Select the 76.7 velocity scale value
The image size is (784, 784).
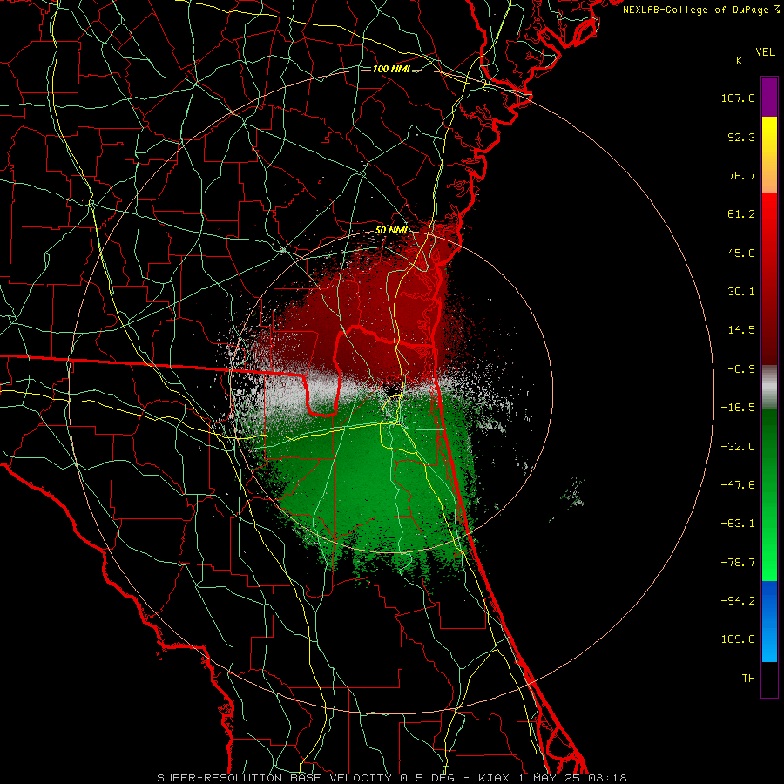pyautogui.click(x=741, y=175)
